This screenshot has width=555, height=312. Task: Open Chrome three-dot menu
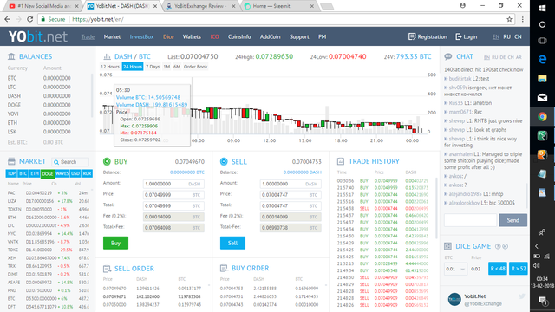pyautogui.click(x=522, y=19)
